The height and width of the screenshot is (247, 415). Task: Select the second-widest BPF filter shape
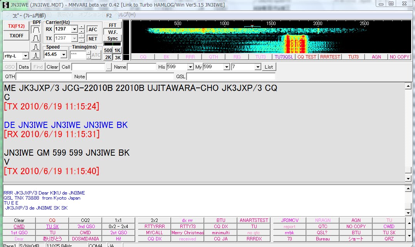tap(36, 38)
